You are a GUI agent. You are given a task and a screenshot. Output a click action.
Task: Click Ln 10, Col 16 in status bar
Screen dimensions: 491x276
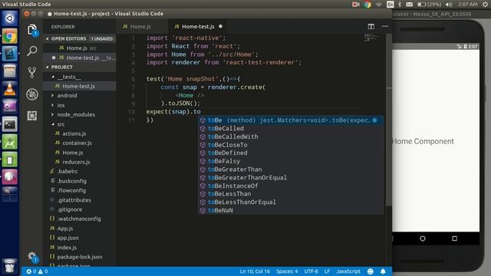point(255,271)
